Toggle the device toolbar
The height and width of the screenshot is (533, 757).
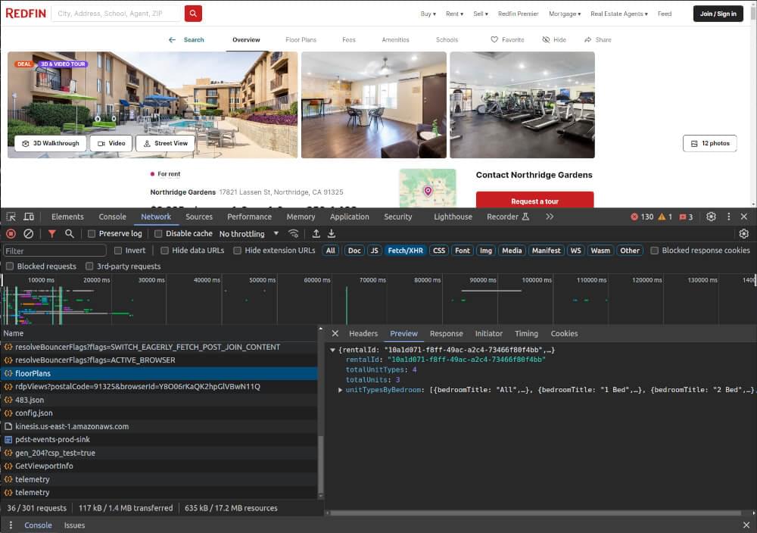click(27, 217)
